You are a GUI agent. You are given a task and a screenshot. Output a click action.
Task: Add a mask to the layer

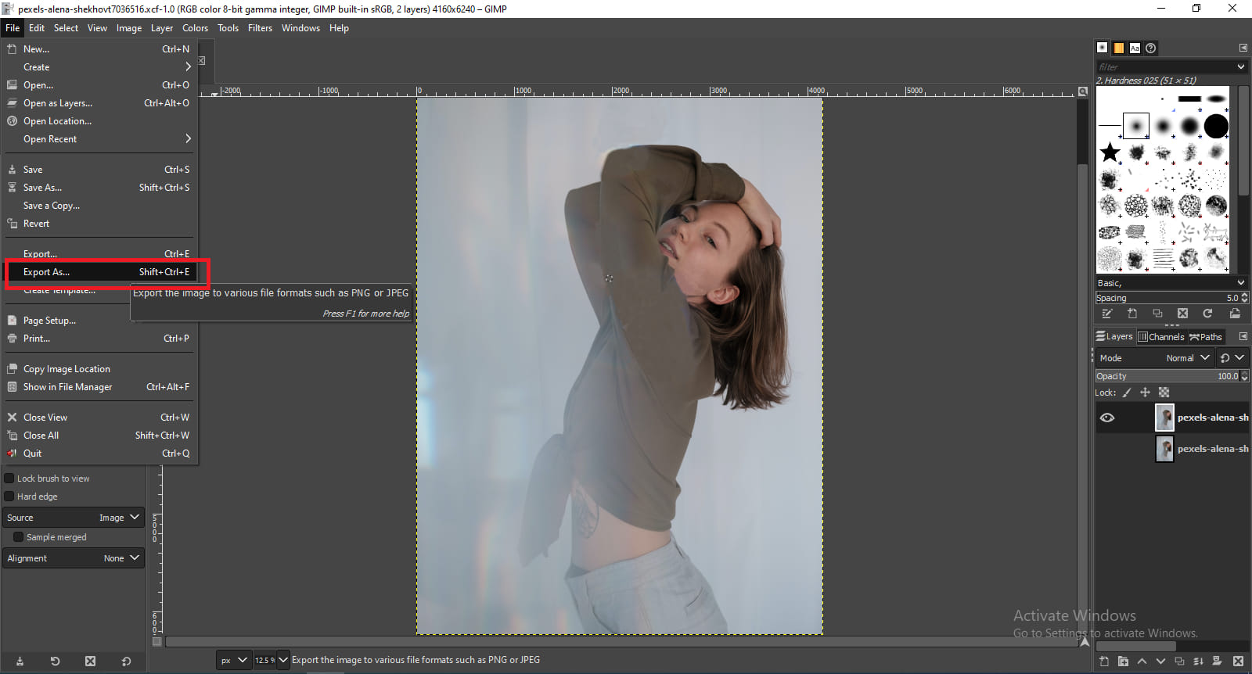1217,661
